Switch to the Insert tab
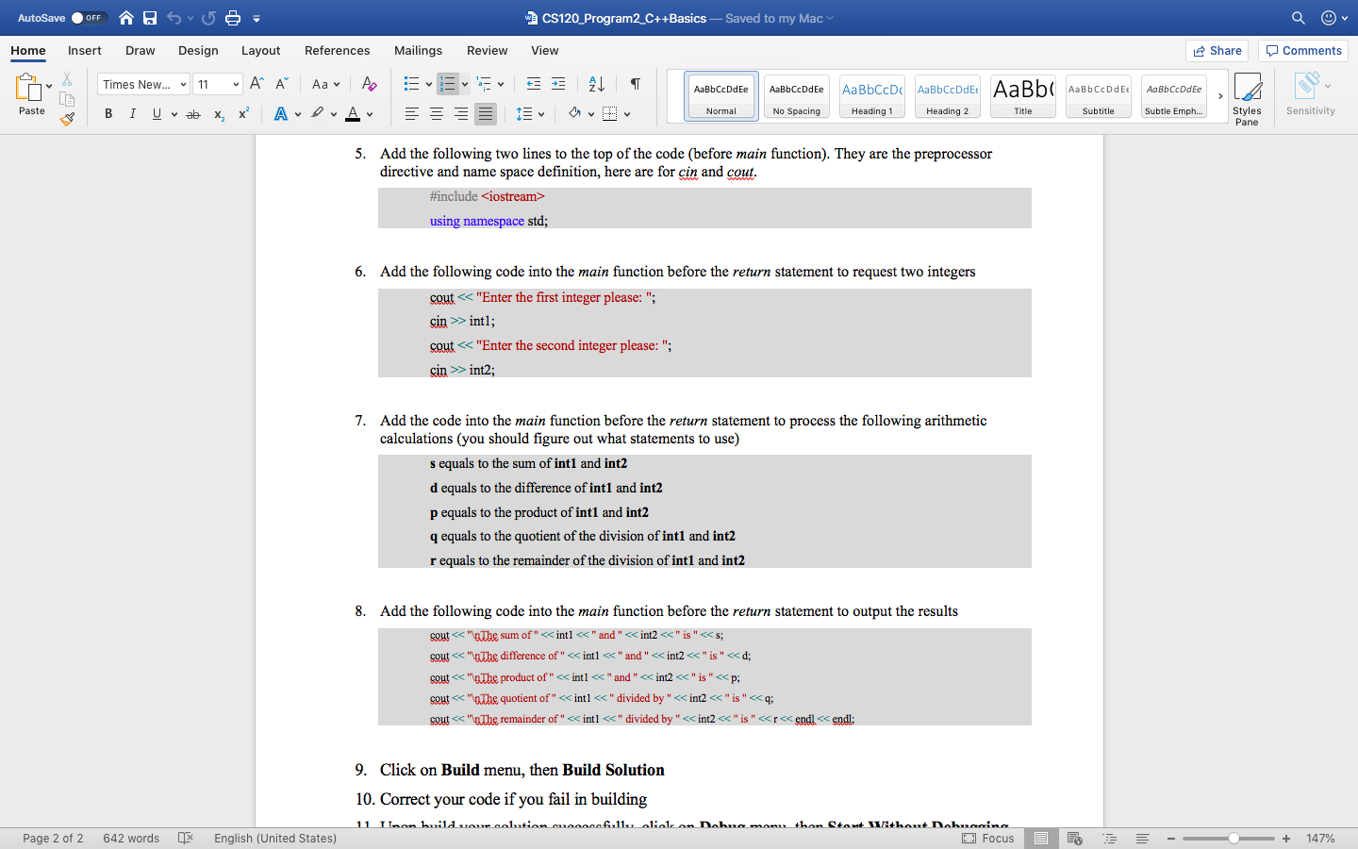This screenshot has width=1358, height=849. coord(85,51)
